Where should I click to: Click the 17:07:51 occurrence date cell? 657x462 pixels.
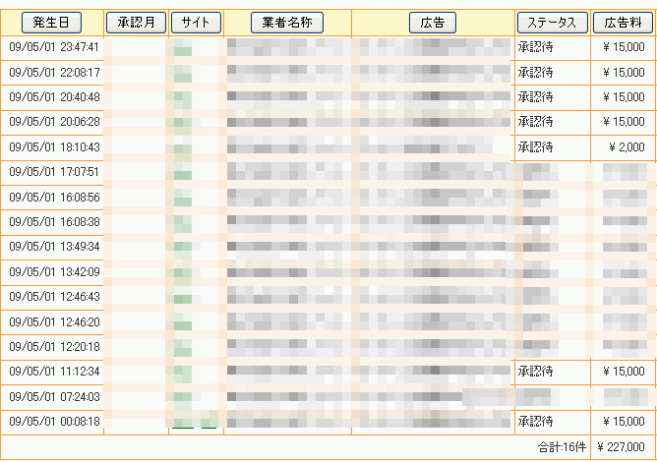tap(52, 172)
